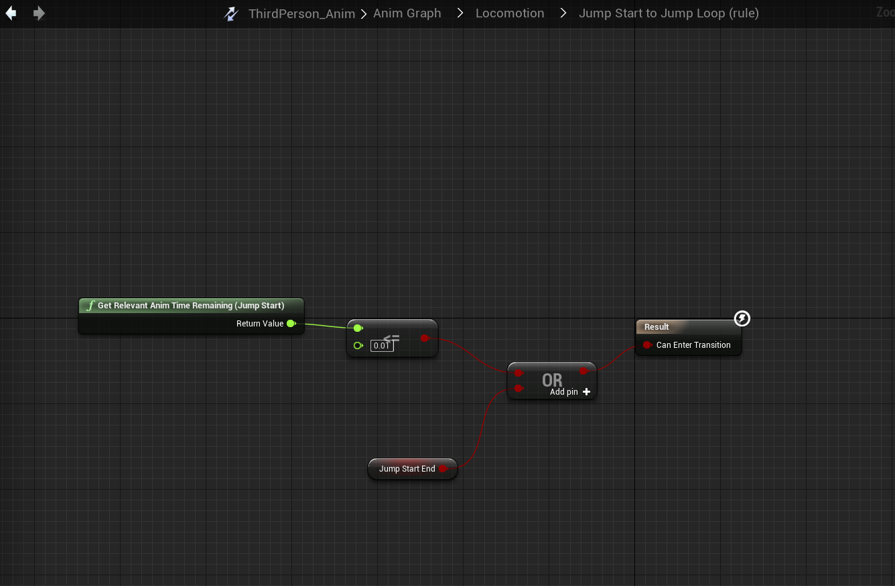This screenshot has width=895, height=586.
Task: Click the forward navigation arrow
Action: pos(39,13)
